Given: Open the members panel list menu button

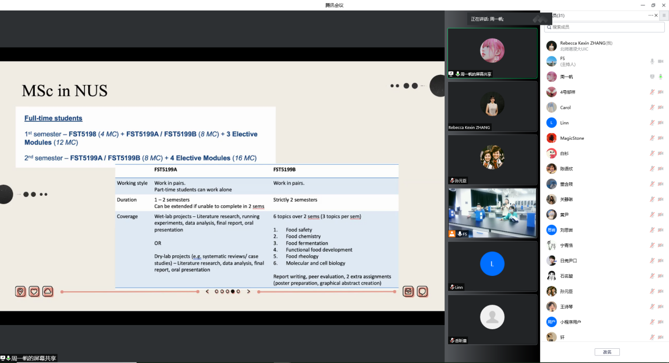Looking at the screenshot, I should click(664, 16).
